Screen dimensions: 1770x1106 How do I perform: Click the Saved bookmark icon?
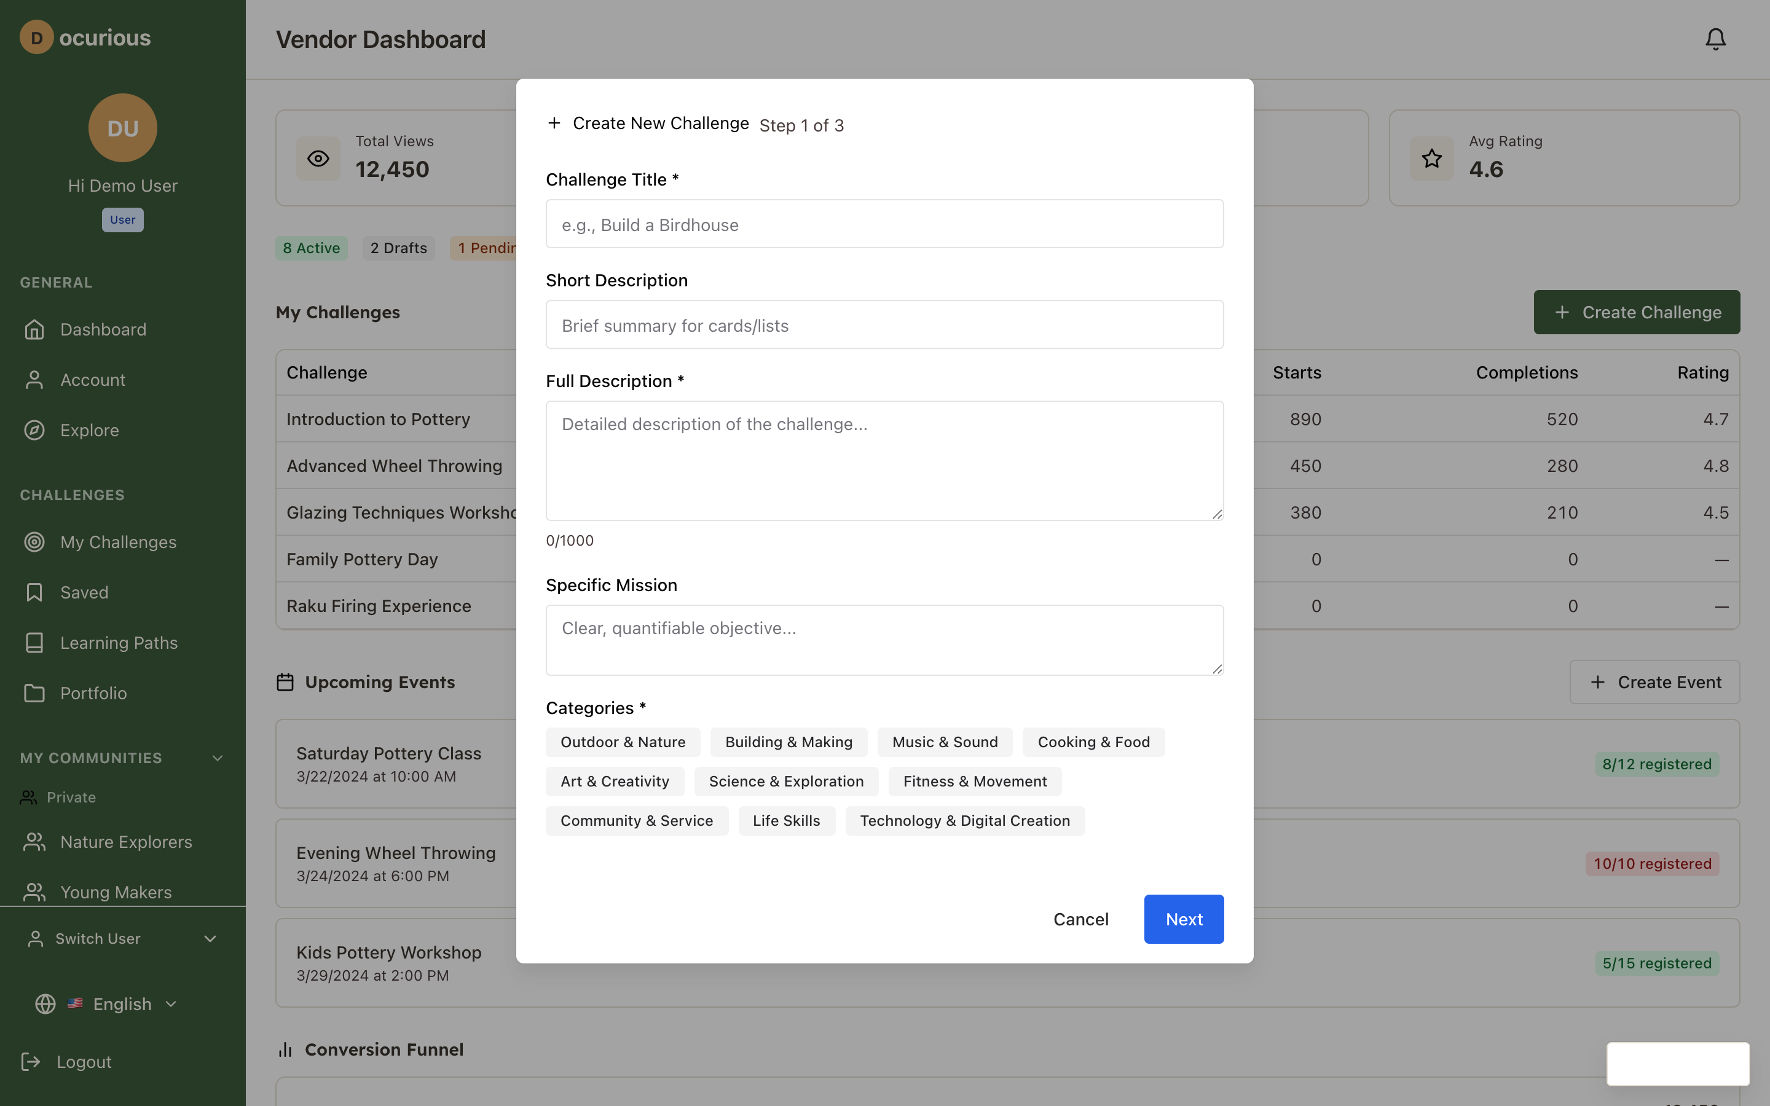coord(34,592)
